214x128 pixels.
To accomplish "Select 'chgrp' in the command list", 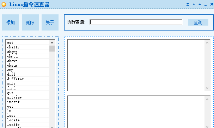I will click(x=27, y=52).
